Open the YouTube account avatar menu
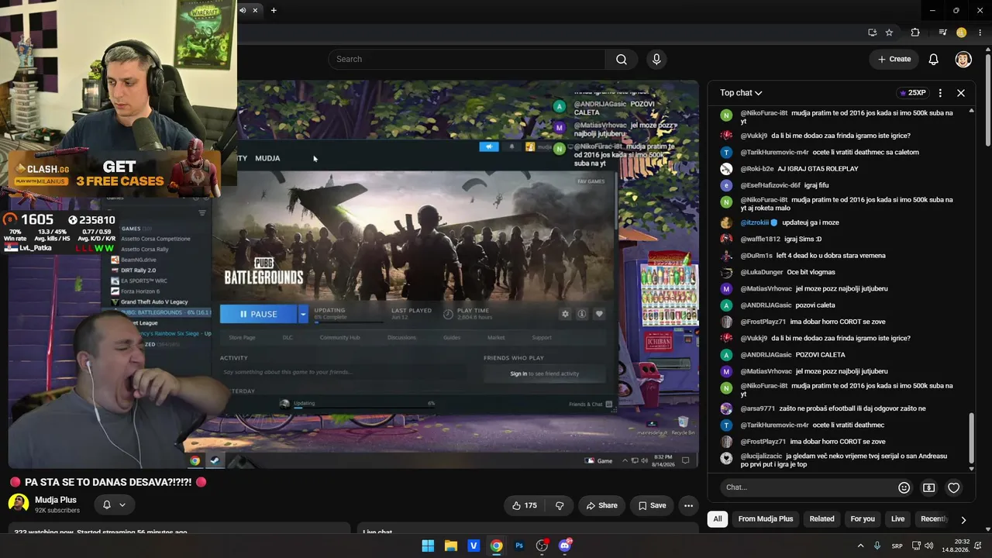The width and height of the screenshot is (992, 558). (x=963, y=59)
